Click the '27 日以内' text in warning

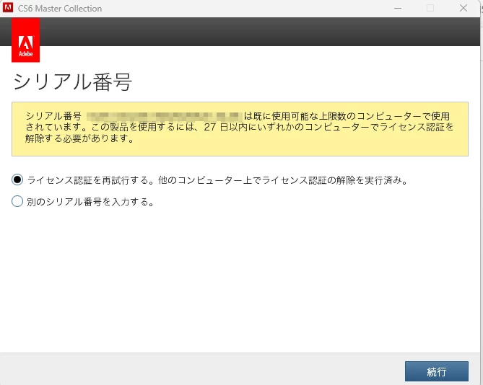(225, 127)
